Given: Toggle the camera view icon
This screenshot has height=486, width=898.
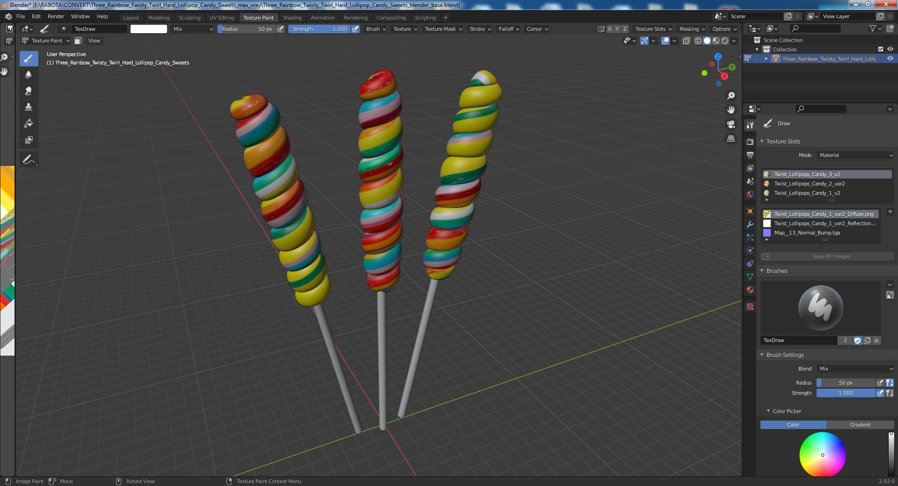Looking at the screenshot, I should [x=730, y=124].
